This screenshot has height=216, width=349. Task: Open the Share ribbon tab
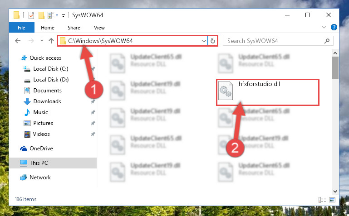pyautogui.click(x=74, y=28)
